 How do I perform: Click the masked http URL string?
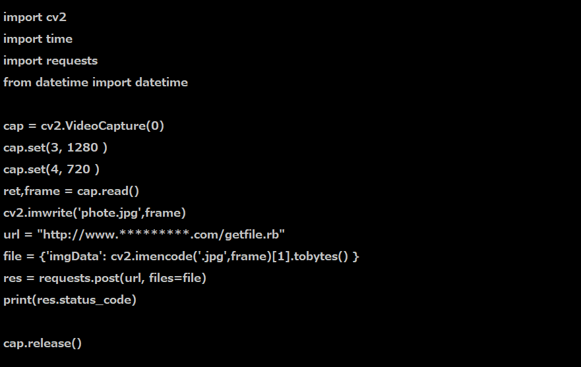[162, 235]
